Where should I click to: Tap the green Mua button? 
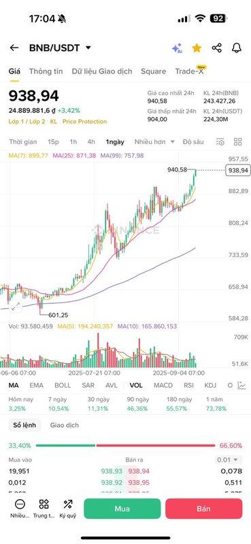[122, 509]
